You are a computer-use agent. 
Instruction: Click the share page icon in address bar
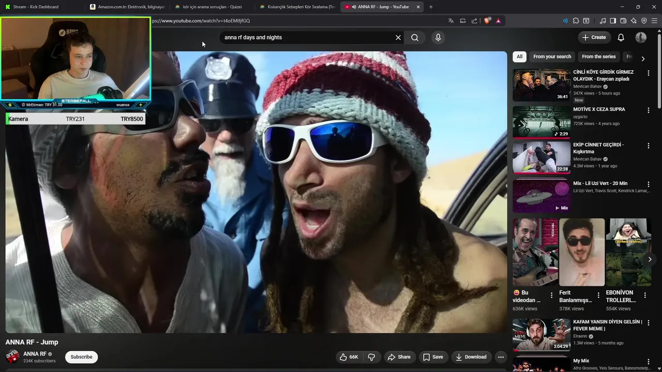(x=475, y=21)
